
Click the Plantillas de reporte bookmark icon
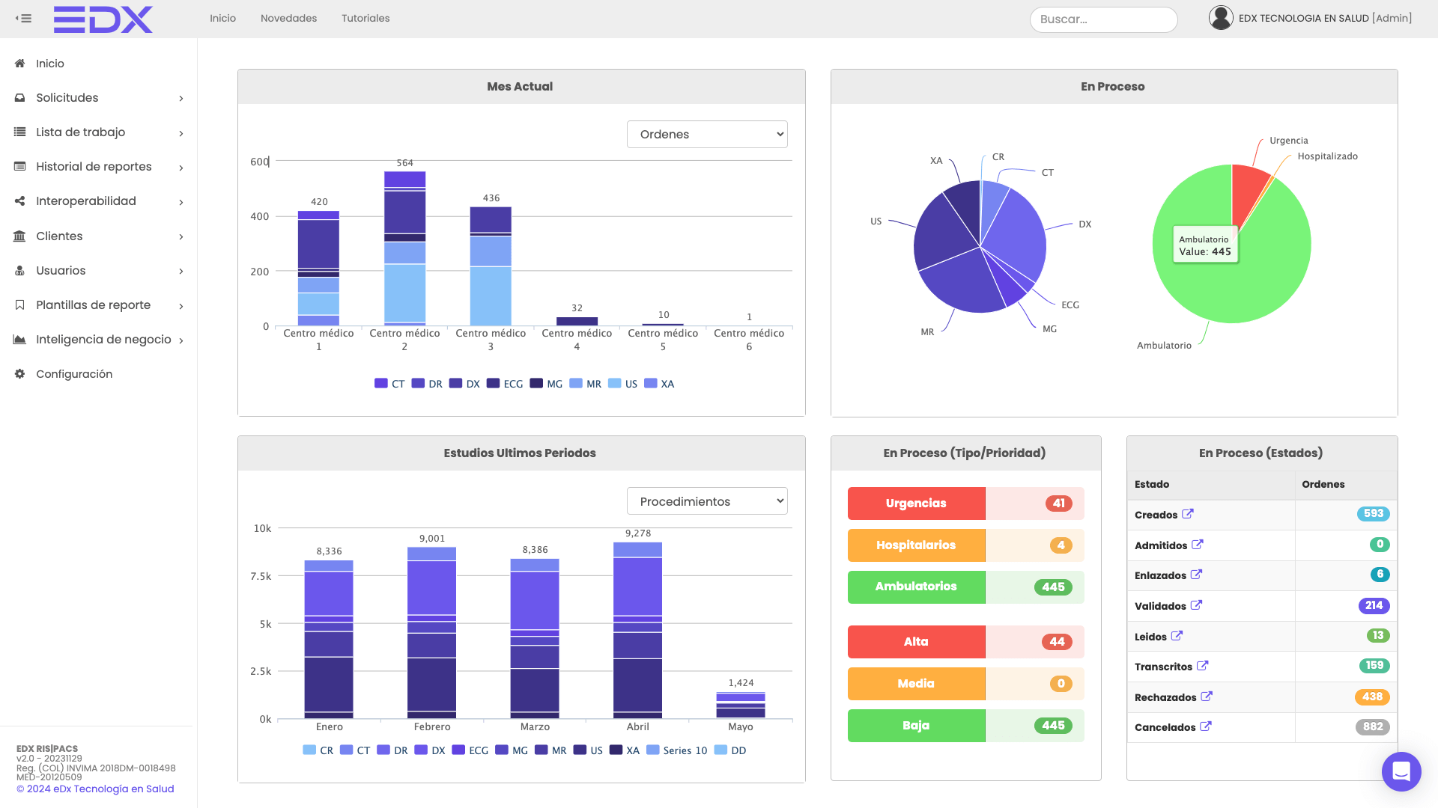pyautogui.click(x=20, y=305)
